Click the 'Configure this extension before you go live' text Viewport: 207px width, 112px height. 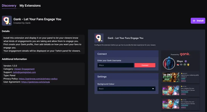(x=125, y=45)
